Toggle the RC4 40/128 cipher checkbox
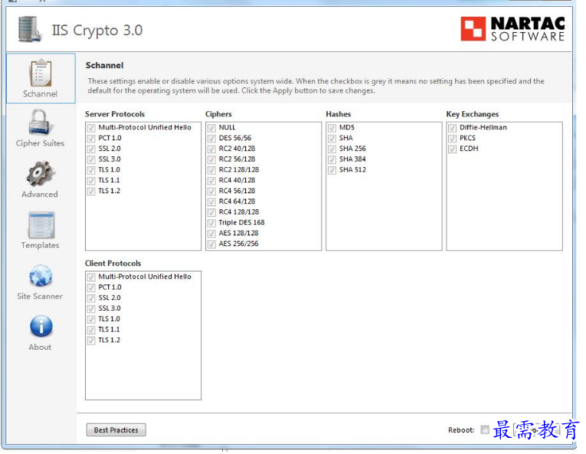586x454 pixels. pos(211,180)
